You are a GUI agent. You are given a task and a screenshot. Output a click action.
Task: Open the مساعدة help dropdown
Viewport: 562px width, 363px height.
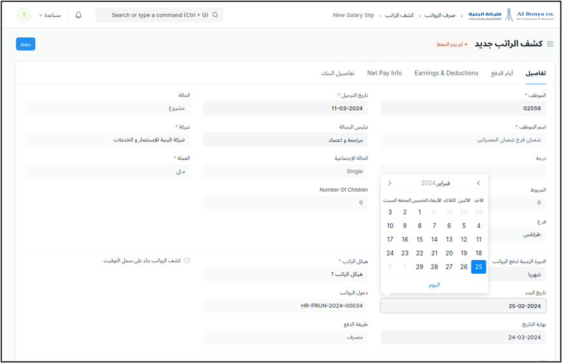coord(49,15)
